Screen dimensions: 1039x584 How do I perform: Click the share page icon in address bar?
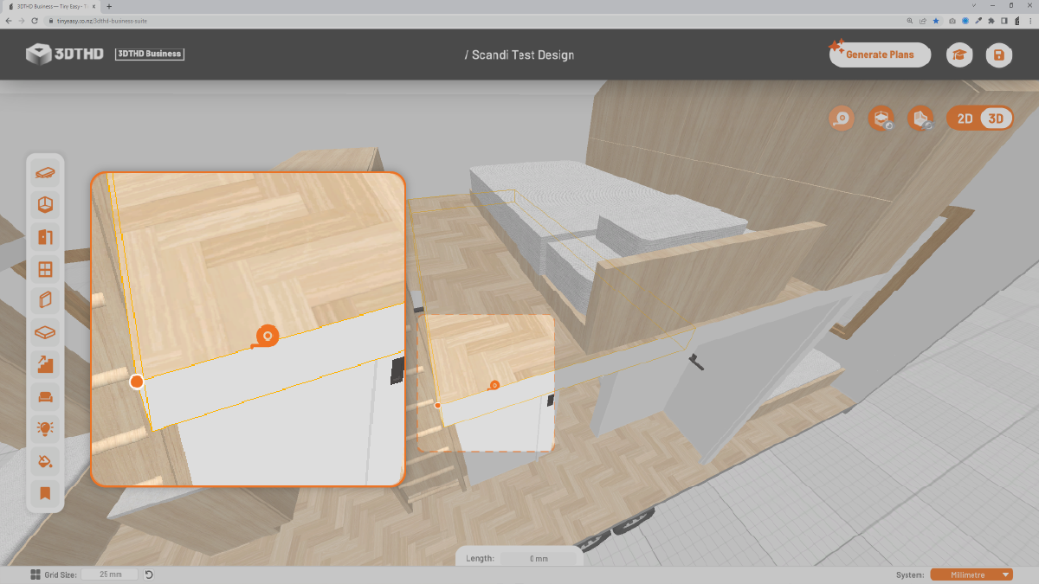pos(923,21)
